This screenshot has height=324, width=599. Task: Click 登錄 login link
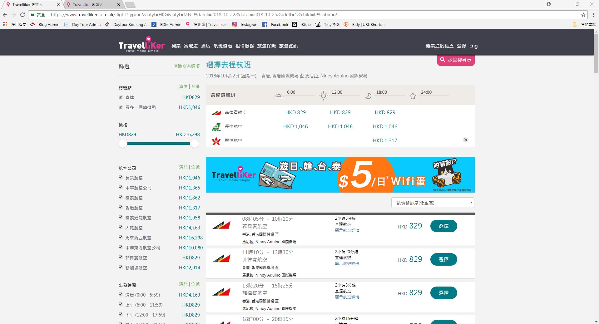coord(462,46)
